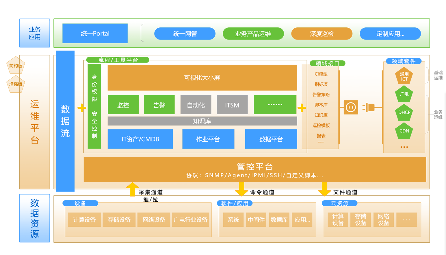Open the 统一Portal button

[95, 33]
